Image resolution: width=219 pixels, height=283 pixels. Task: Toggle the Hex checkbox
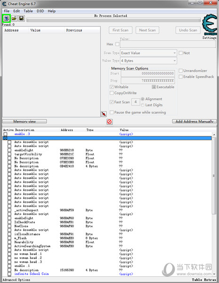click(117, 44)
